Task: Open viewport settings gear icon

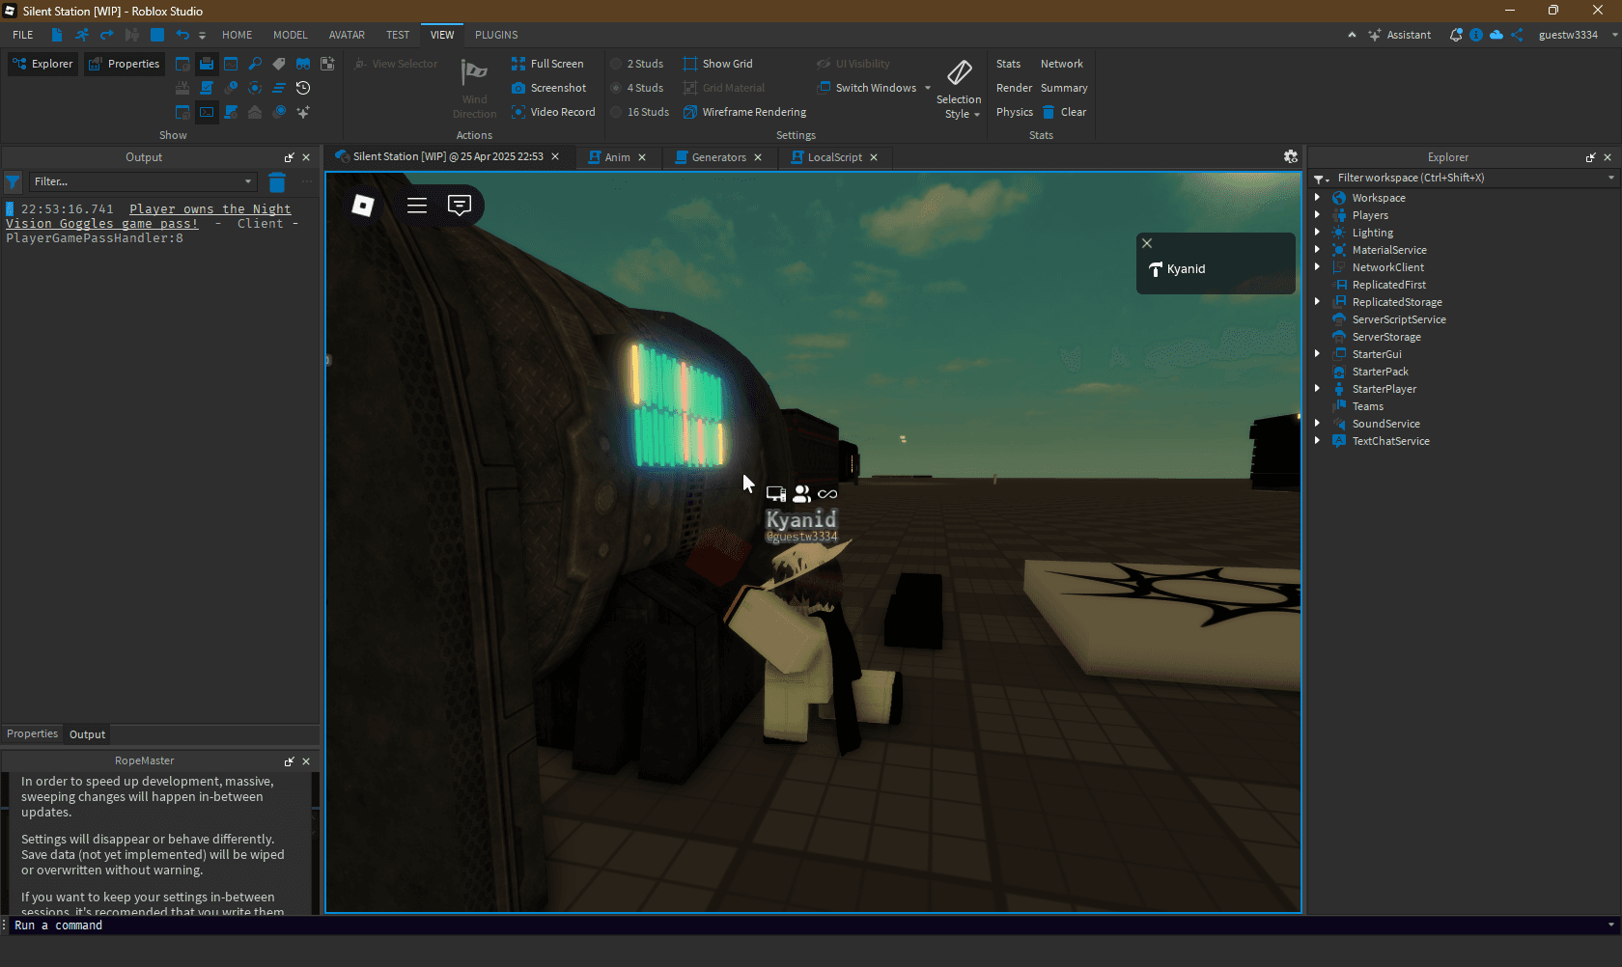Action: tap(1291, 156)
